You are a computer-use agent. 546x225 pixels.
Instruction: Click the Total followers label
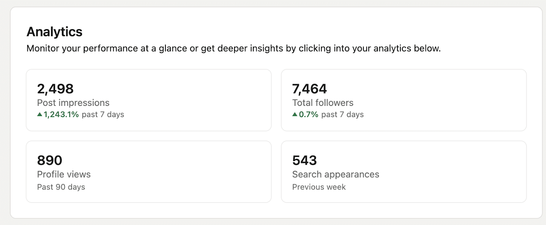[322, 103]
